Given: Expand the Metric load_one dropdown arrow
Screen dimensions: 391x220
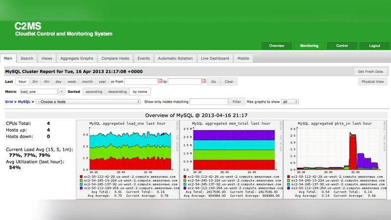Looking at the screenshot, I should pos(62,91).
